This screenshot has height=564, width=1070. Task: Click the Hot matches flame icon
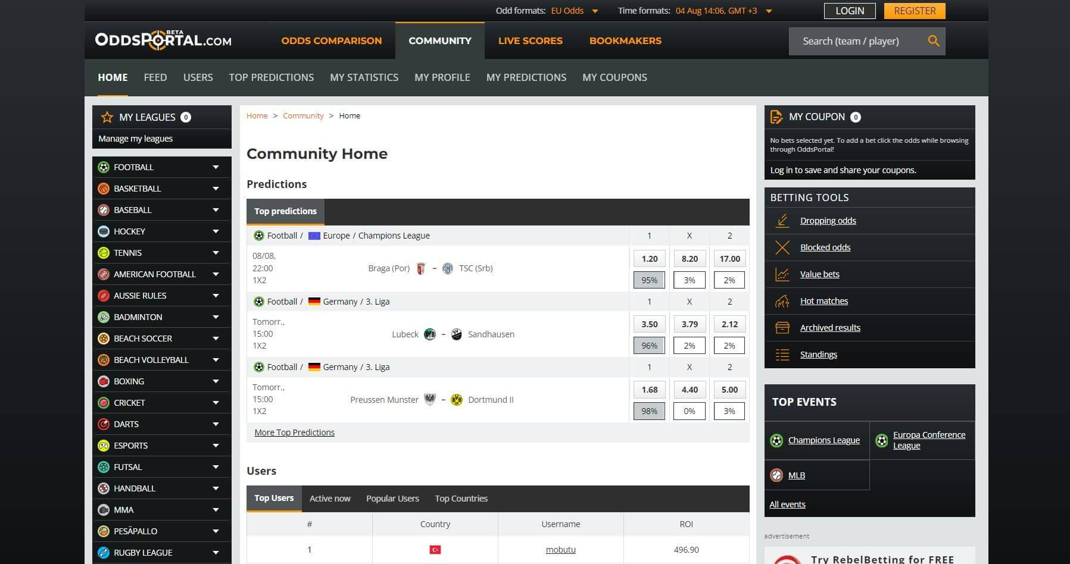783,301
